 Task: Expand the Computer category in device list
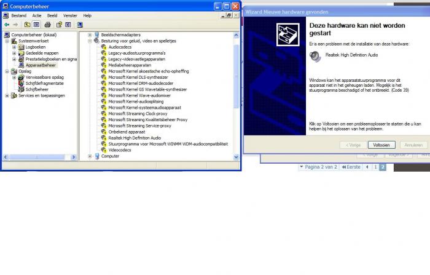90,156
